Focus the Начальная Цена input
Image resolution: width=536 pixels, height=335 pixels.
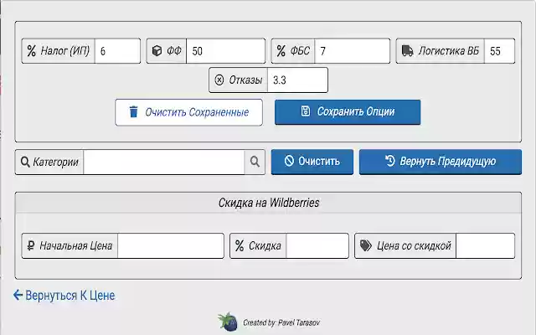pos(171,245)
